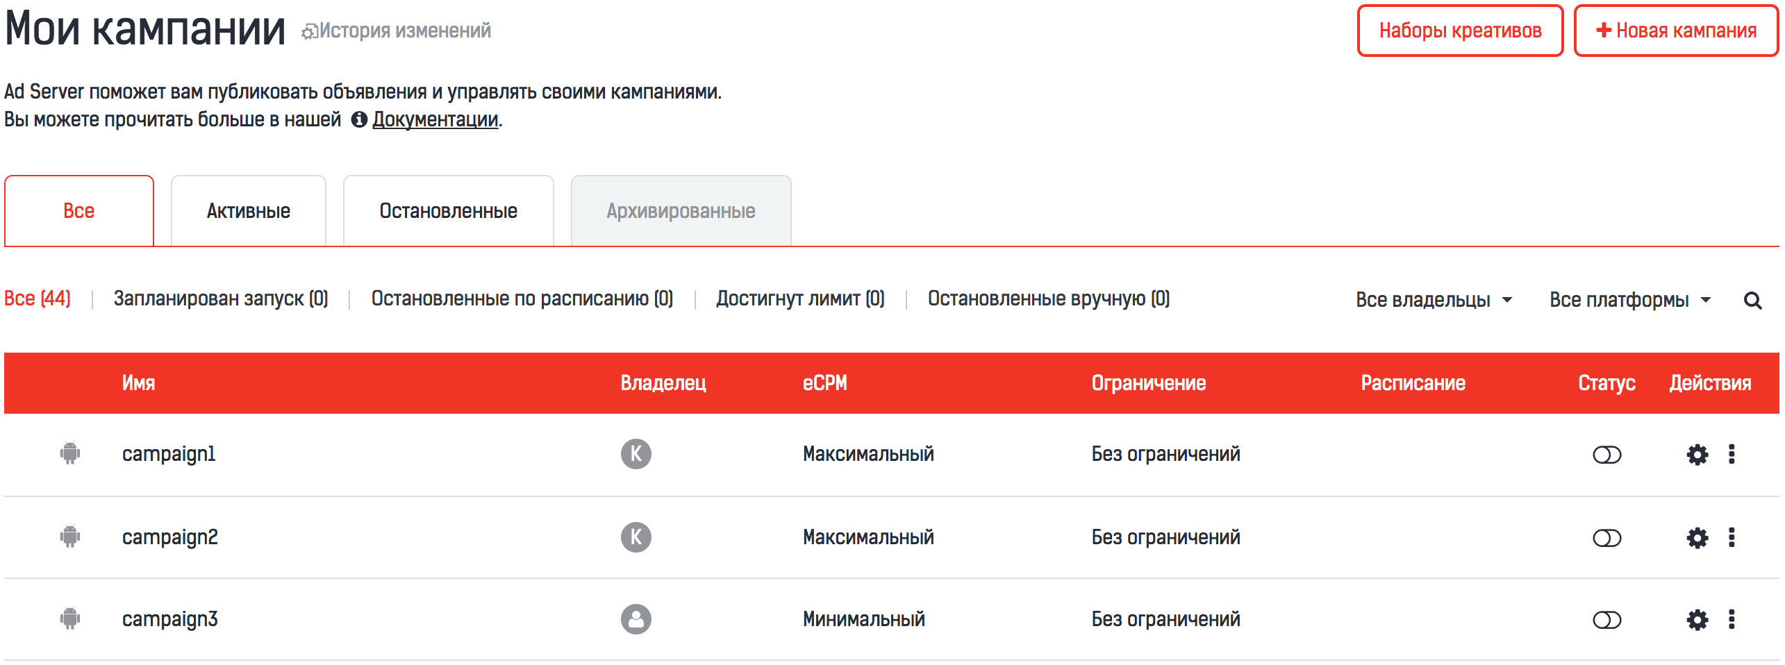1785x665 pixels.
Task: Click the search magnifier icon
Action: pos(1752,301)
